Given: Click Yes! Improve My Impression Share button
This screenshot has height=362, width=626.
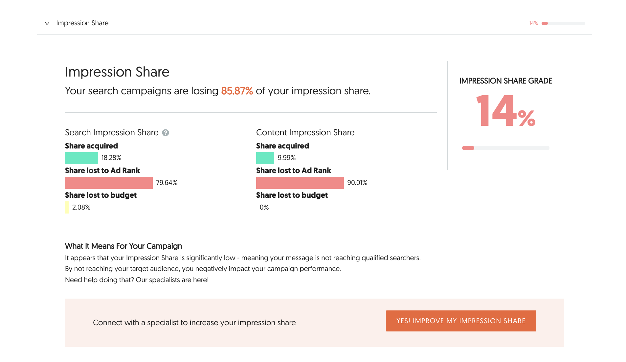Looking at the screenshot, I should (461, 321).
